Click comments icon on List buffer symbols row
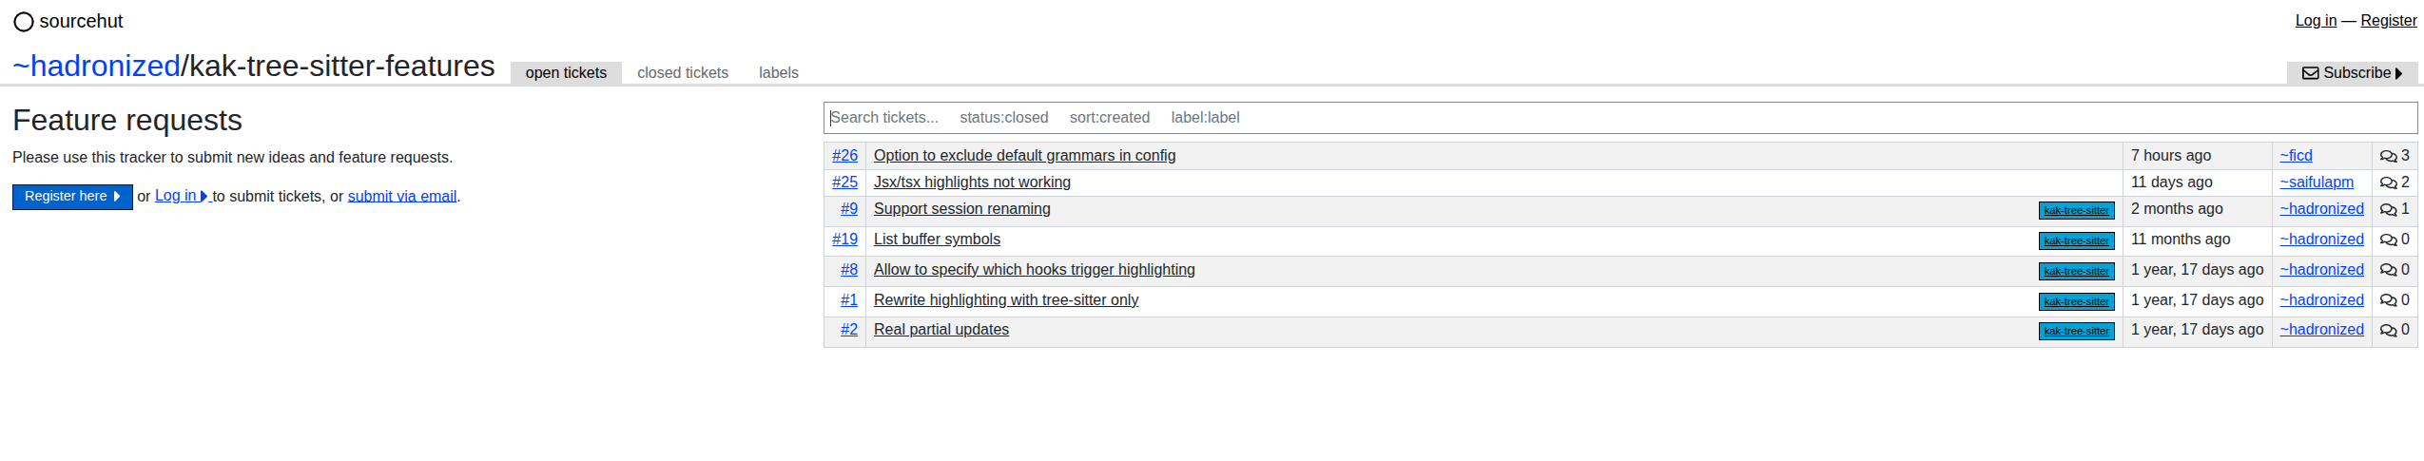The height and width of the screenshot is (461, 2424). pyautogui.click(x=2388, y=240)
